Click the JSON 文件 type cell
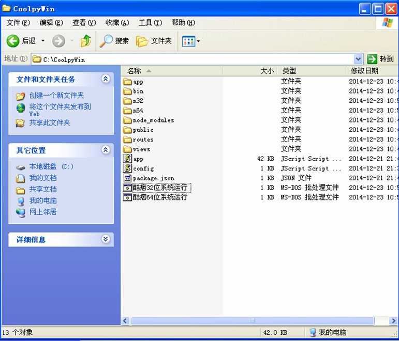399x341 pixels. pos(296,178)
